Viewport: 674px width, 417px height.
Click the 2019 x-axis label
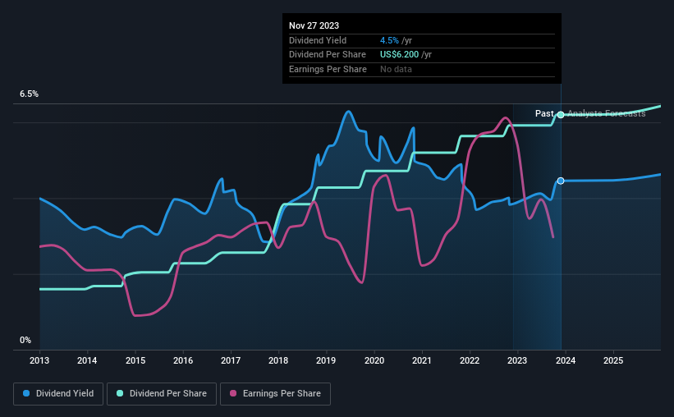click(326, 360)
